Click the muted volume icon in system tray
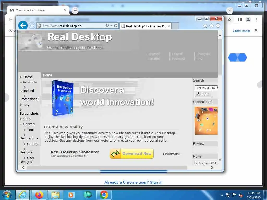 pos(241,195)
